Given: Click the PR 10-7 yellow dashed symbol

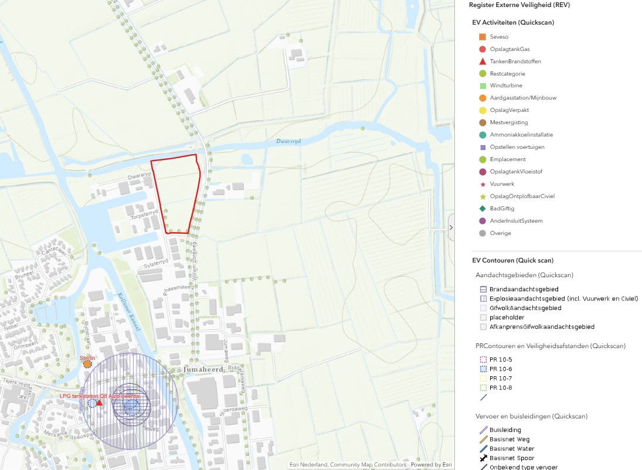Looking at the screenshot, I should [483, 379].
